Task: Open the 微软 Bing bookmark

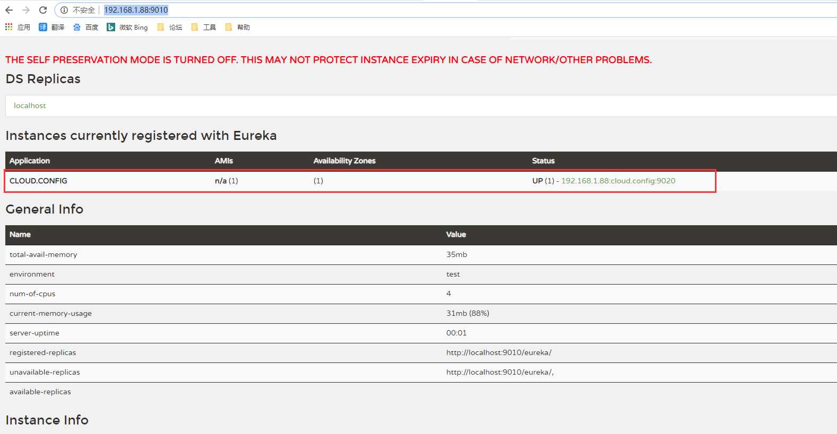Action: tap(127, 27)
